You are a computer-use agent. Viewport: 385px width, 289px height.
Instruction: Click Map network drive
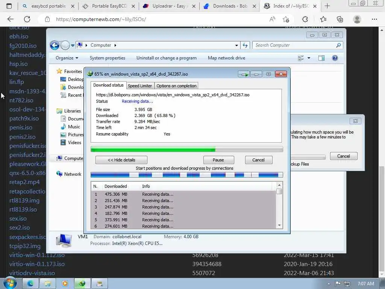click(226, 58)
